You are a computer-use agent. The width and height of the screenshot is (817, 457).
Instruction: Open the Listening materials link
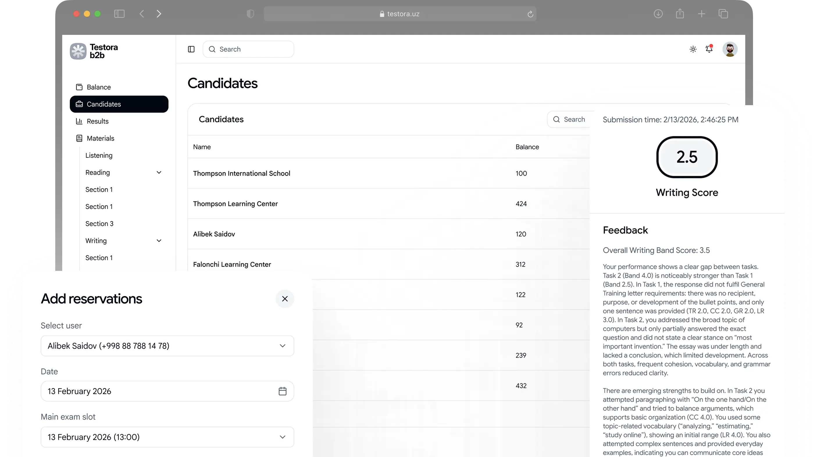[x=99, y=155]
